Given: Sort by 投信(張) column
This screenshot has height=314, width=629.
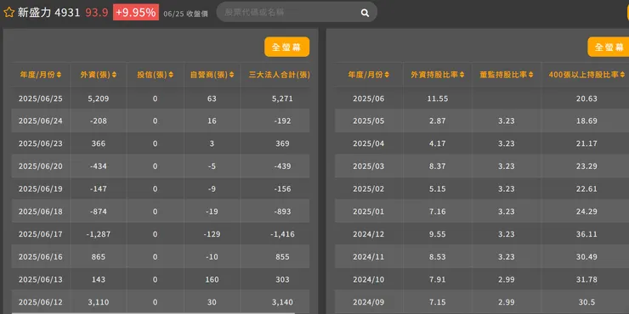Looking at the screenshot, I should (x=156, y=75).
